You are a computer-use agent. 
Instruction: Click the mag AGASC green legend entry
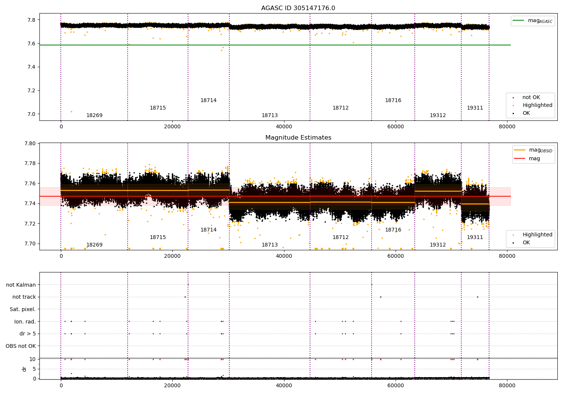pos(533,21)
